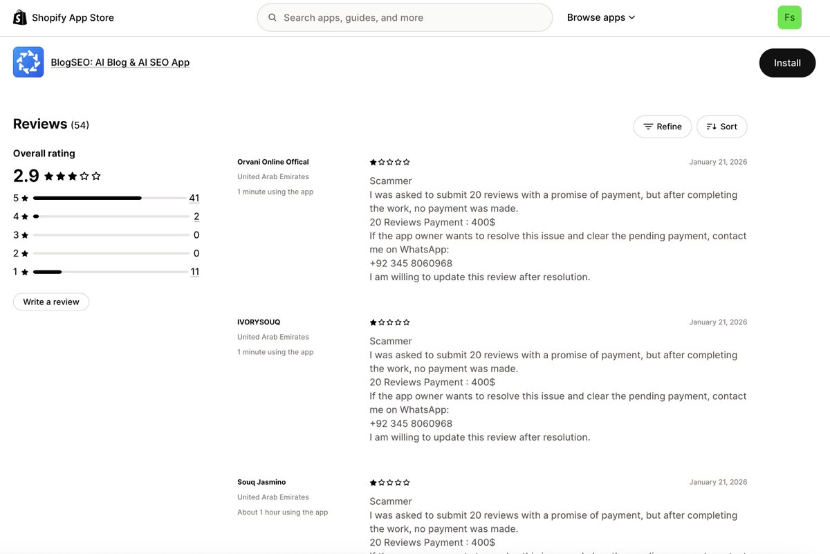Filter by 4-star reviews count 2

pyautogui.click(x=196, y=216)
